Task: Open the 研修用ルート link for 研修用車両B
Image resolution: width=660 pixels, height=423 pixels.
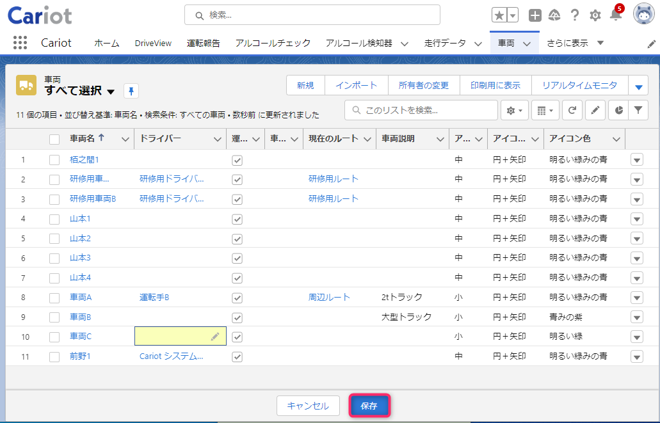Action: click(x=334, y=198)
